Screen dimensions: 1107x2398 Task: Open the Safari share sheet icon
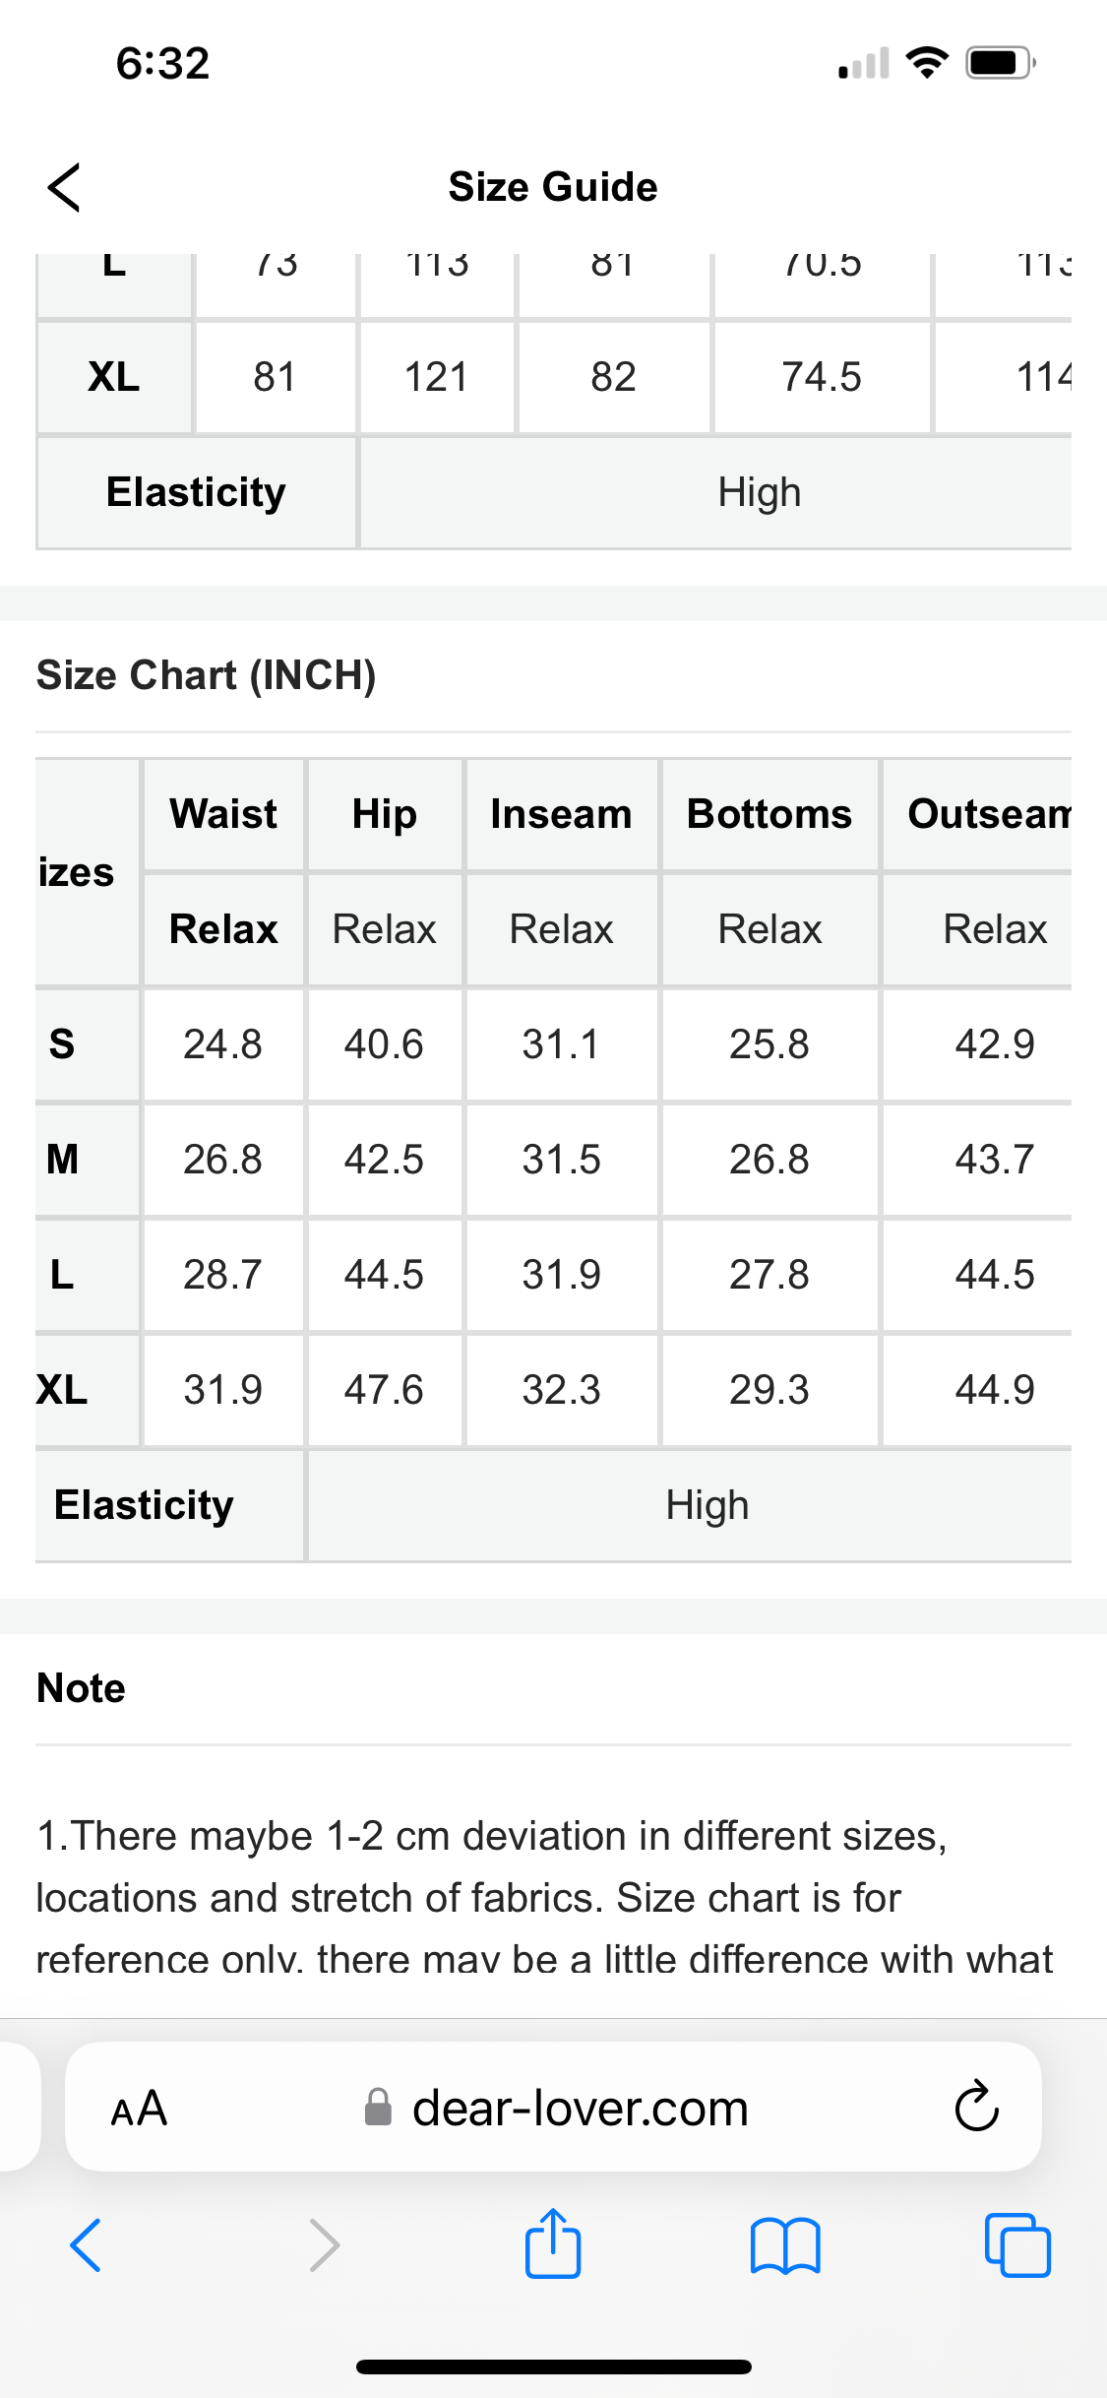coord(553,2243)
